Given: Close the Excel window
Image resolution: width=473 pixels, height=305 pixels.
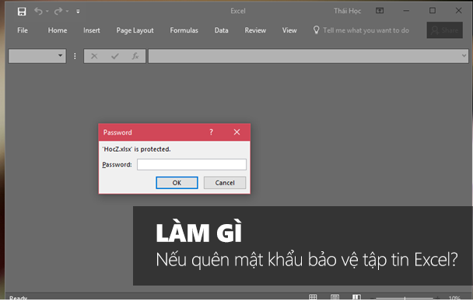Looking at the screenshot, I should [458, 11].
